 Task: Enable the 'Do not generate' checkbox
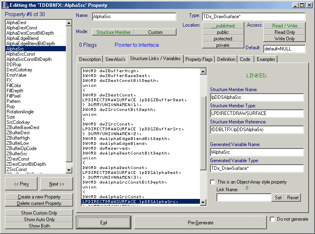(x=273, y=219)
